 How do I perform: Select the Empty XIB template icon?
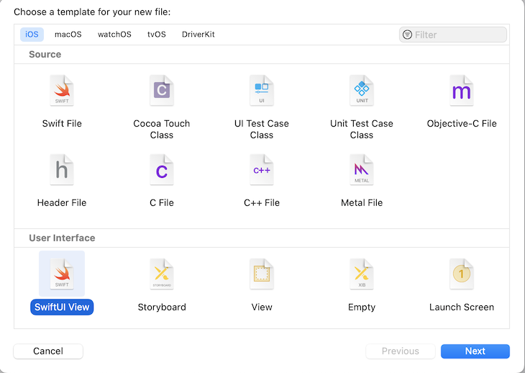tap(362, 274)
